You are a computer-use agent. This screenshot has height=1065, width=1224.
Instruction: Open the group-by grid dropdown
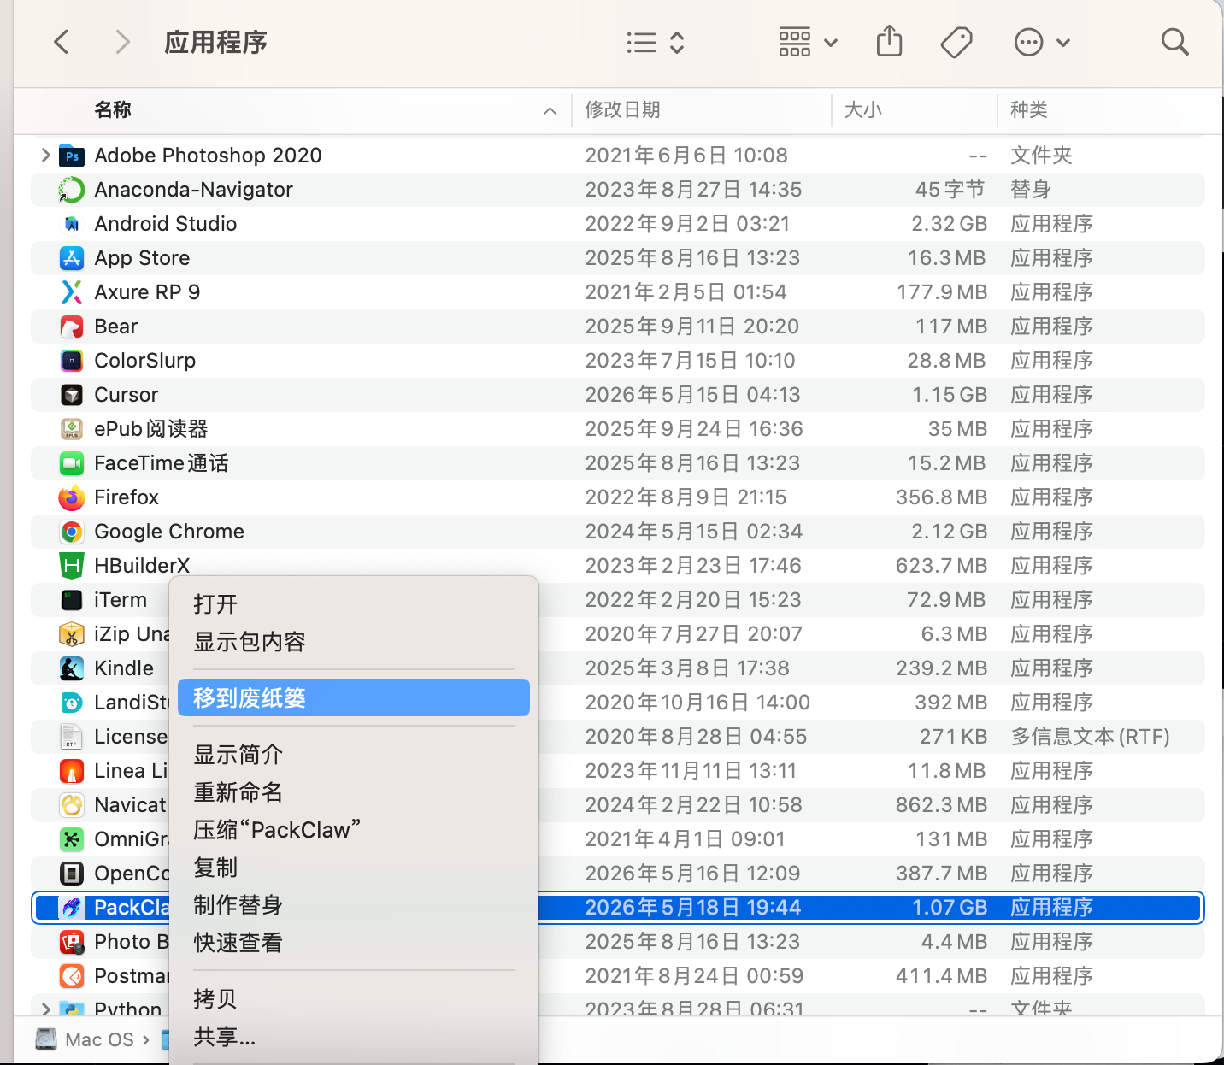(808, 42)
